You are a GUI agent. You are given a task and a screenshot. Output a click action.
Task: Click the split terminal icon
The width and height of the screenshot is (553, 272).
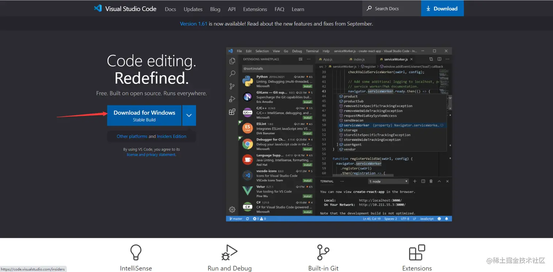pyautogui.click(x=423, y=181)
